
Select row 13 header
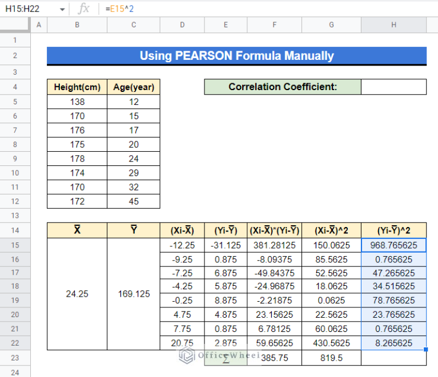click(15, 216)
